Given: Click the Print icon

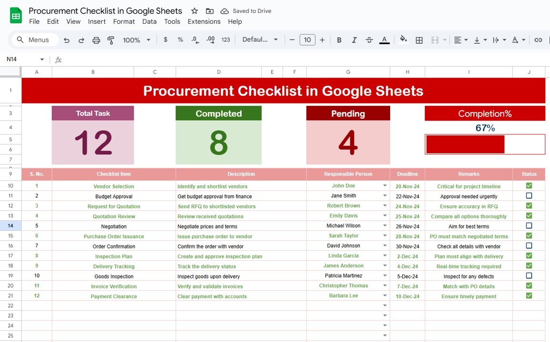Looking at the screenshot, I should [x=96, y=40].
